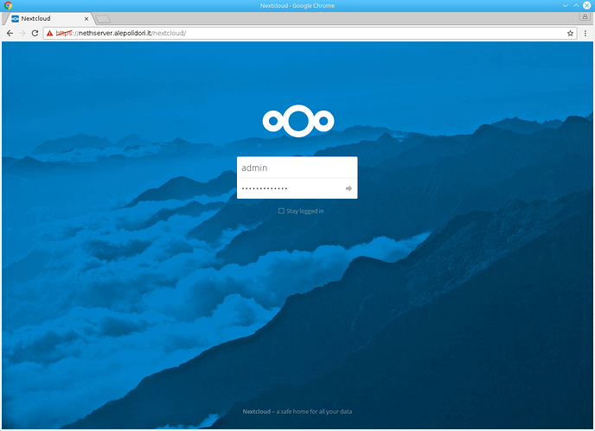Close the Chrome window
The width and height of the screenshot is (595, 431).
(586, 5)
